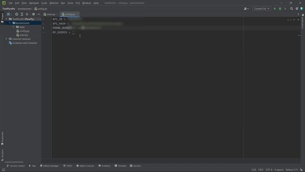Click the warnings indicator in editor
305x172 pixels.
289,20
